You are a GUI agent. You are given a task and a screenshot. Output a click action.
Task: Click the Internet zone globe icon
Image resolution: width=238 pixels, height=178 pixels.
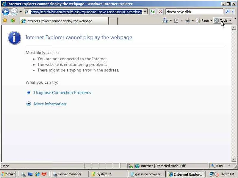(137, 166)
